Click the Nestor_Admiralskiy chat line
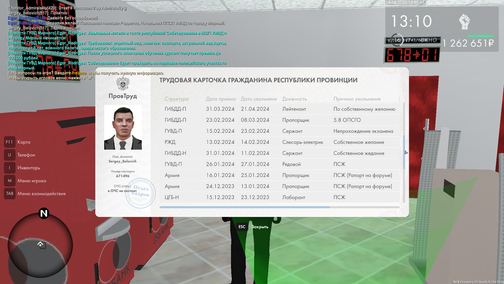This screenshot has height=284, width=504. point(67,8)
